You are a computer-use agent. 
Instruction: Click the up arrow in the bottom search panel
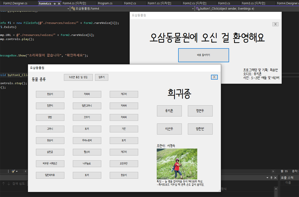click(4, 183)
